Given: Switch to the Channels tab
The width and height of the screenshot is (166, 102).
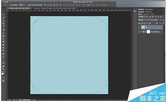Looking at the screenshot, I should pyautogui.click(x=146, y=14).
